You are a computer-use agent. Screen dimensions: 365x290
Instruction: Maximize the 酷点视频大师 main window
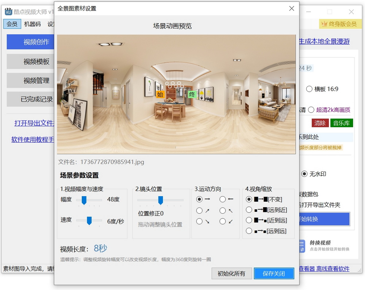click(x=330, y=12)
